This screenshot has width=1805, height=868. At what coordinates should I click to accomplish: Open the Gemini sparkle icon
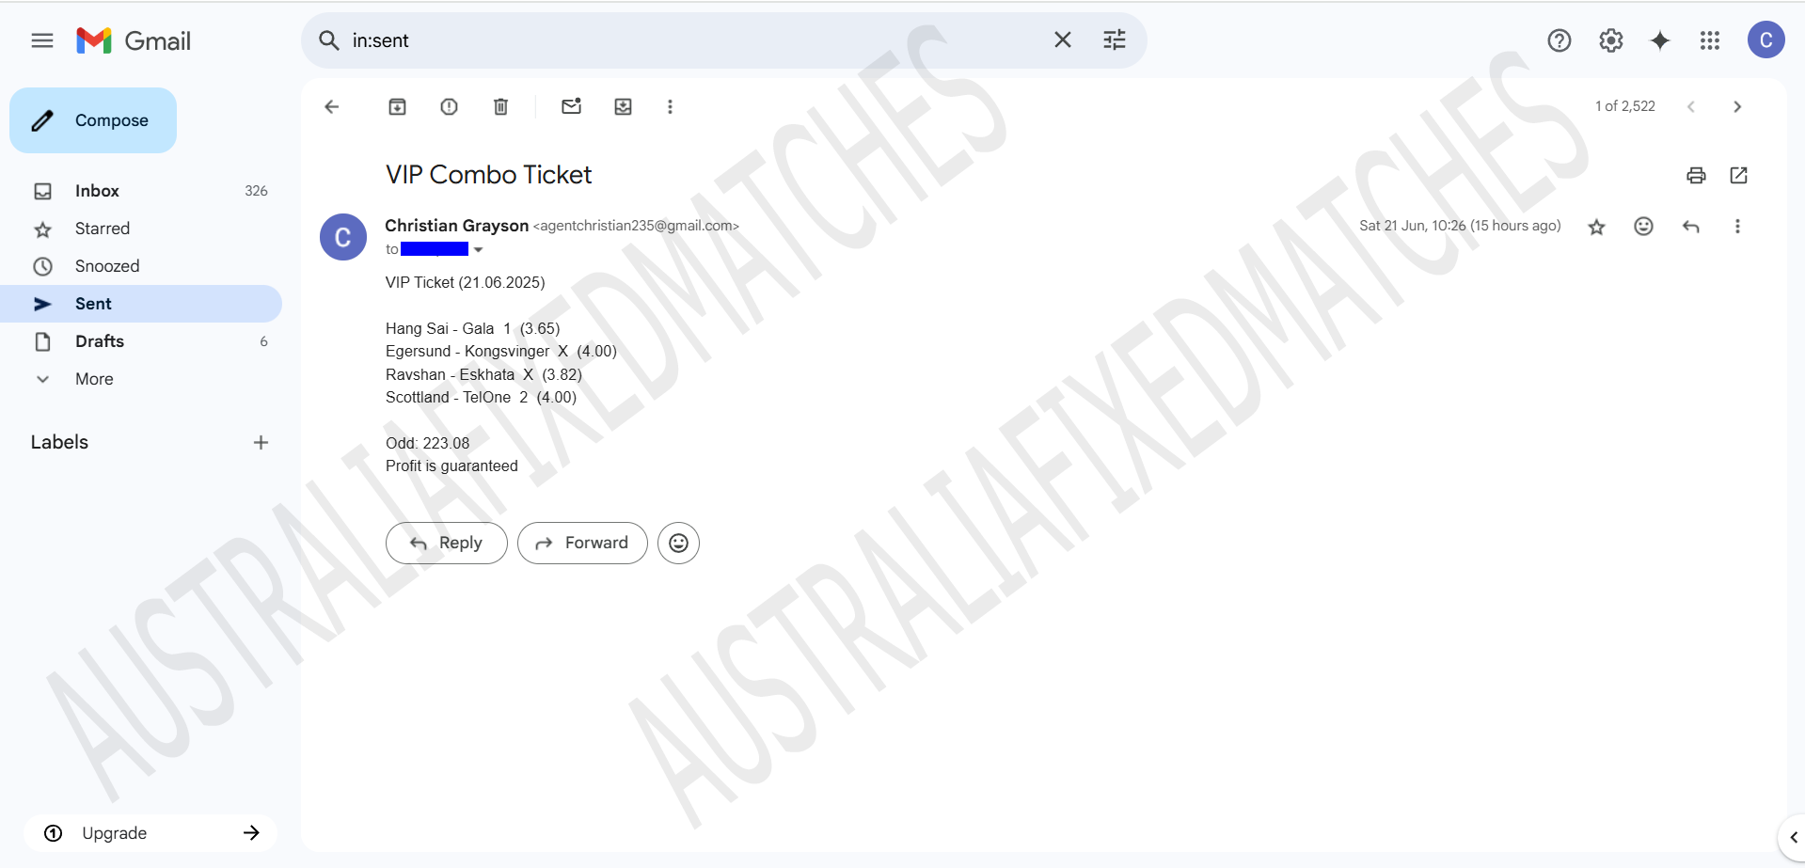(1660, 40)
